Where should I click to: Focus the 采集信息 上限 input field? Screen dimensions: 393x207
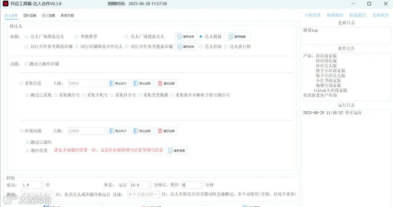[x=86, y=83]
